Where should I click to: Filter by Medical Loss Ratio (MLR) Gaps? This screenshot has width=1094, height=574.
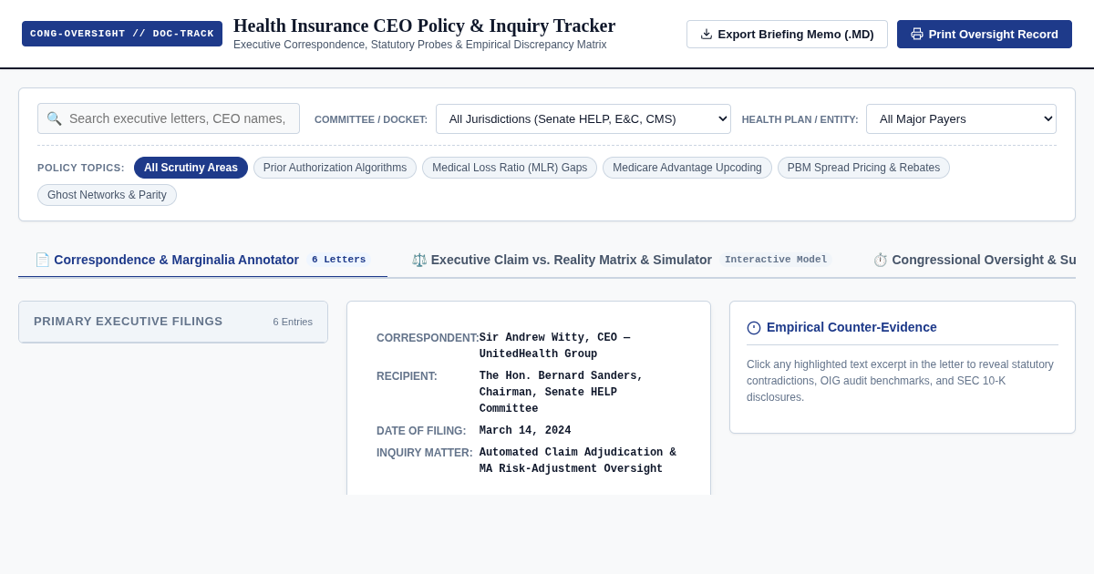510,168
